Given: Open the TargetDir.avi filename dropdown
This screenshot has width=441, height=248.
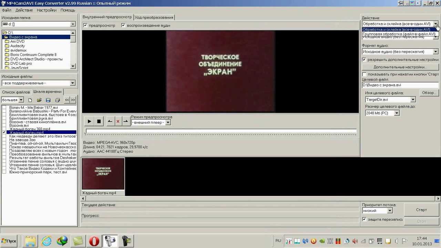Looking at the screenshot, I should pyautogui.click(x=413, y=100).
